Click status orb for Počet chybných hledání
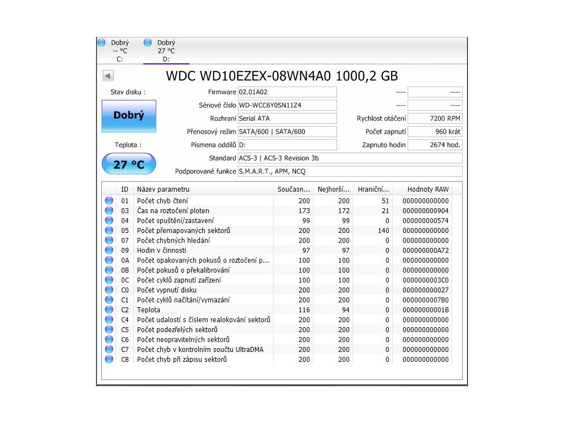This screenshot has height=423, width=564. tap(109, 240)
